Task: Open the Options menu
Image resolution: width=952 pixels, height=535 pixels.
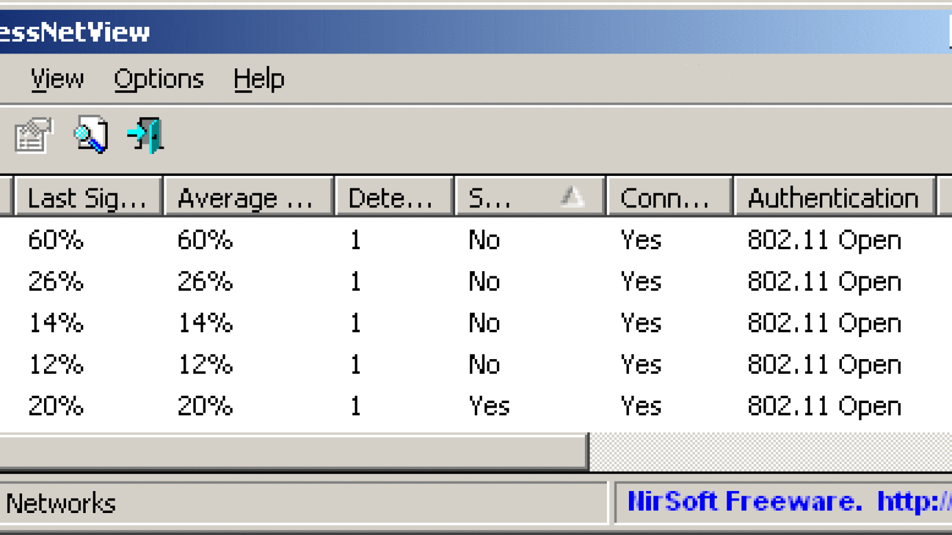Action: point(159,79)
